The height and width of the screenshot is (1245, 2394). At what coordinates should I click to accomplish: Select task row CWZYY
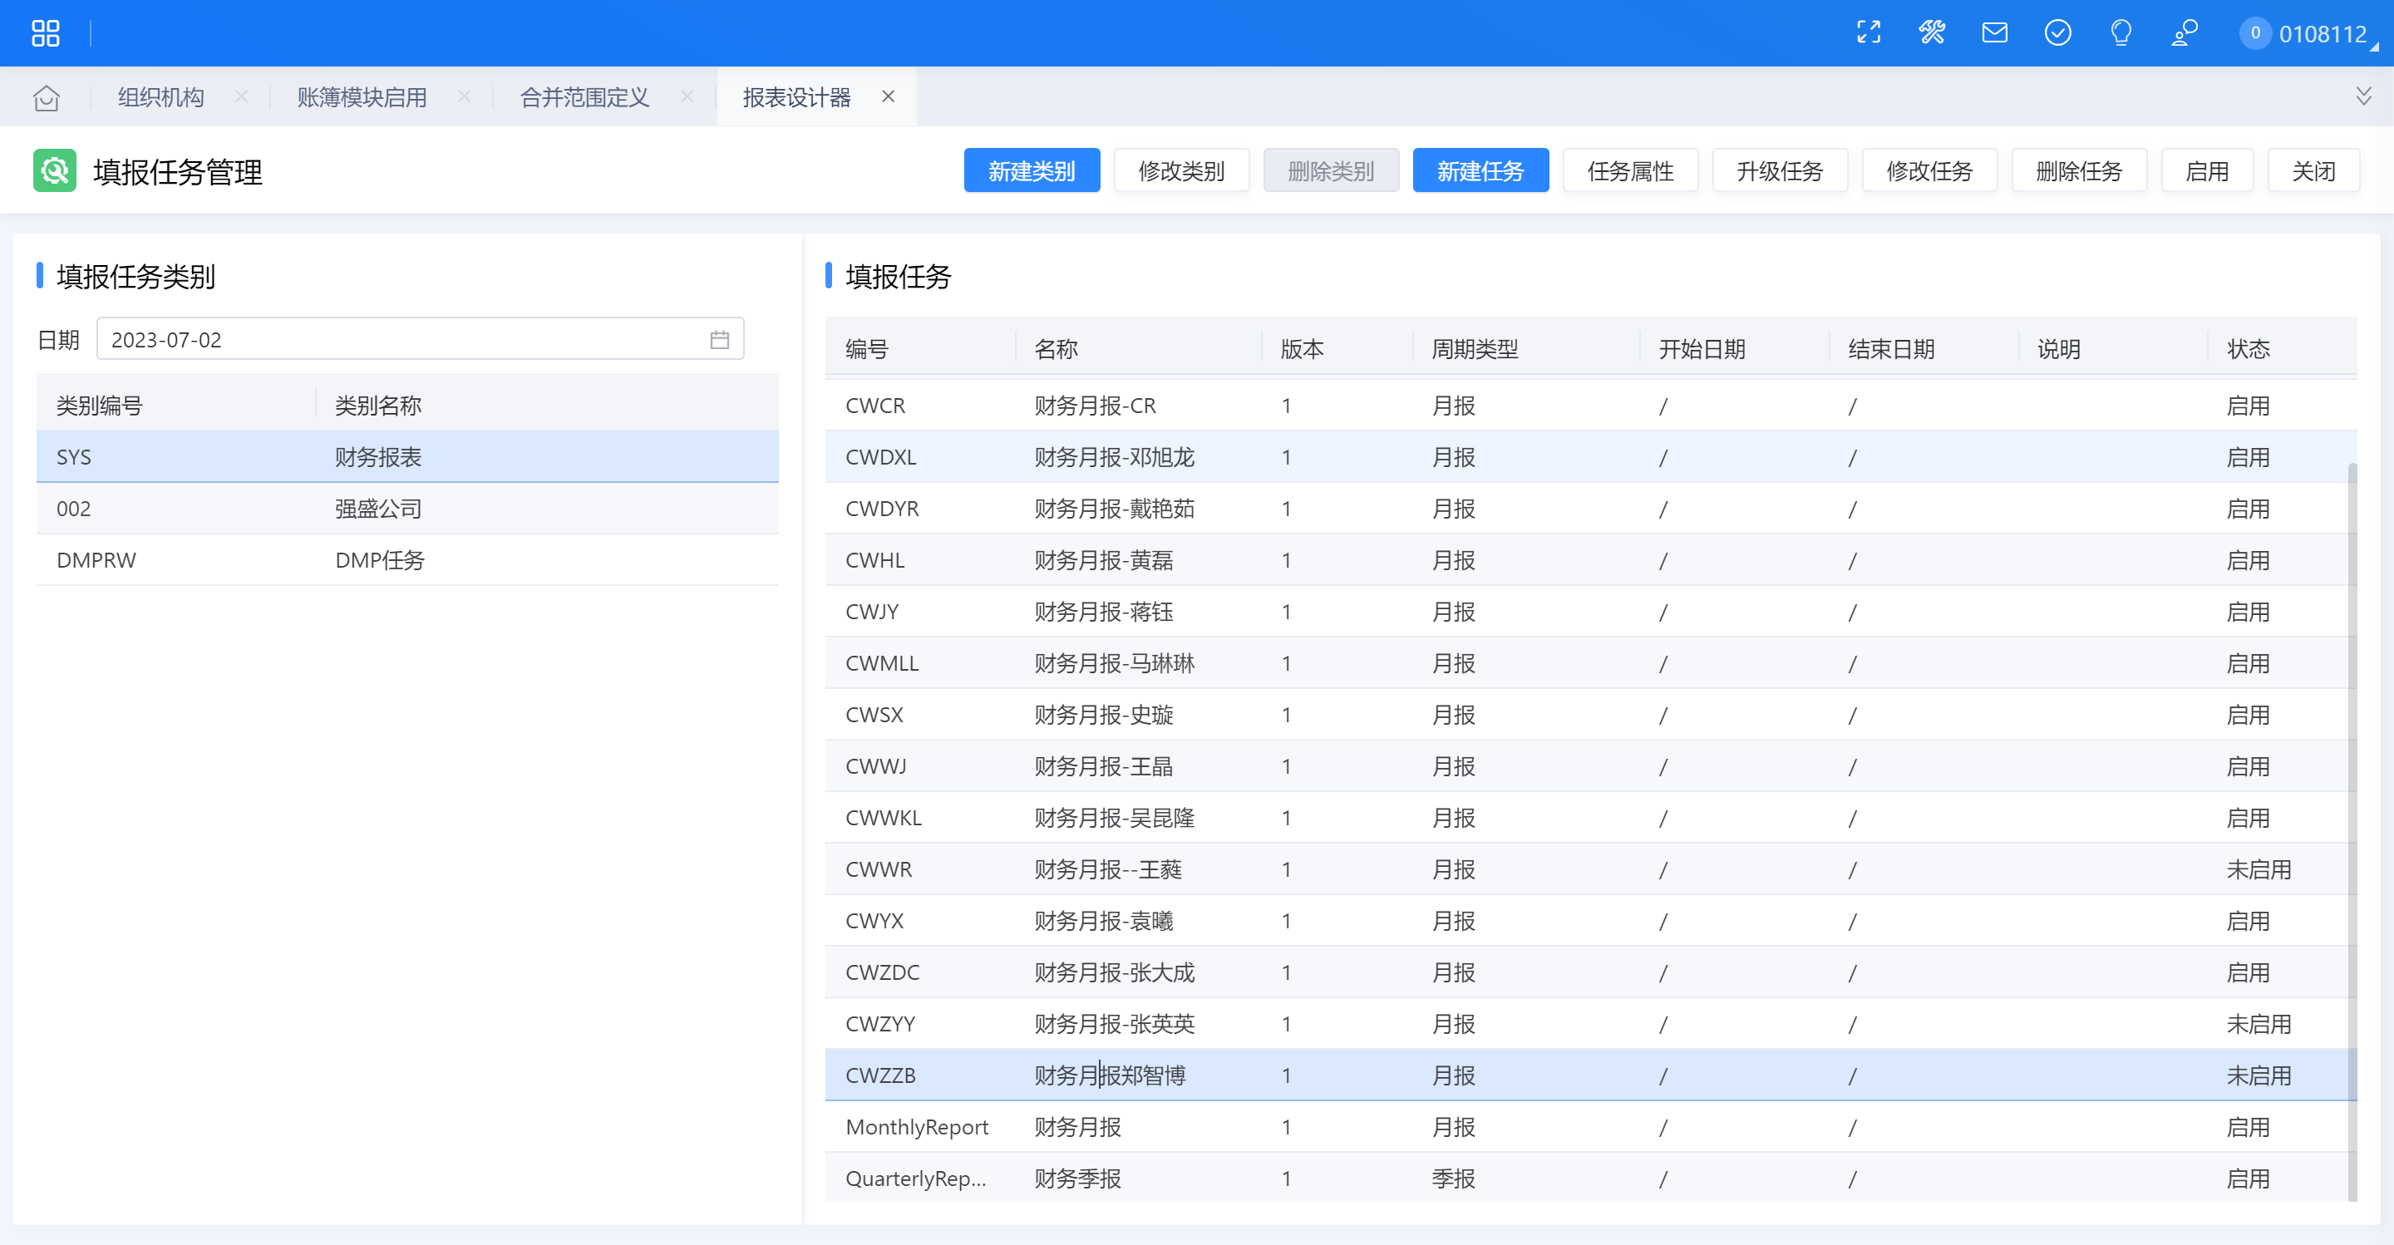pyautogui.click(x=1591, y=1024)
